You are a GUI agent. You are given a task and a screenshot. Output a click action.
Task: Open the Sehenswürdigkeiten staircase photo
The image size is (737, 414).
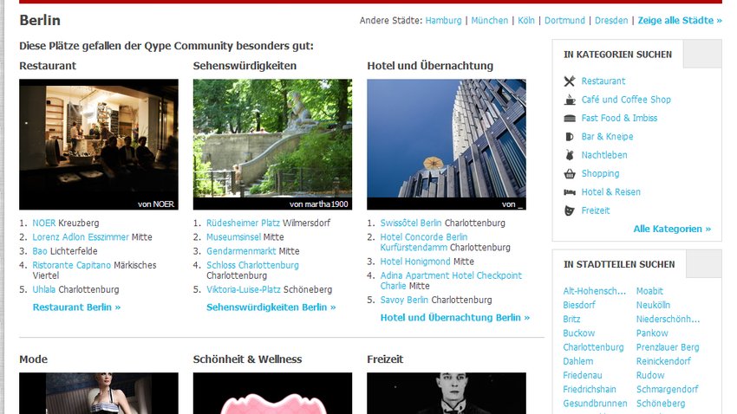point(272,144)
